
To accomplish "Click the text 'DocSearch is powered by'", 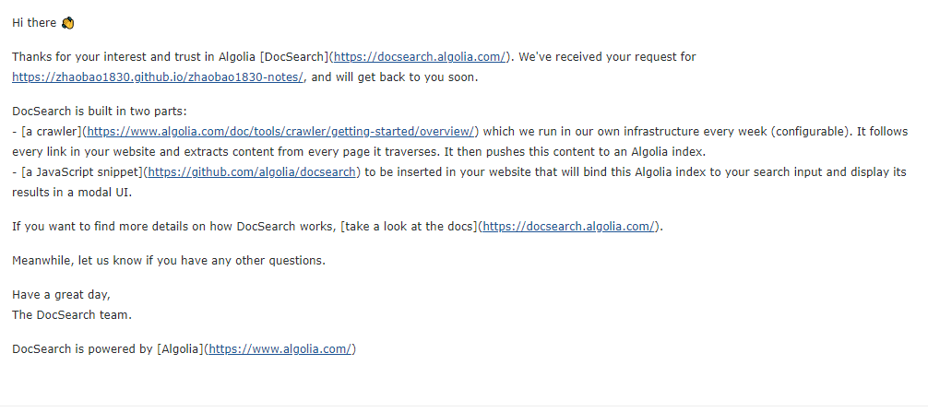I will click(82, 349).
